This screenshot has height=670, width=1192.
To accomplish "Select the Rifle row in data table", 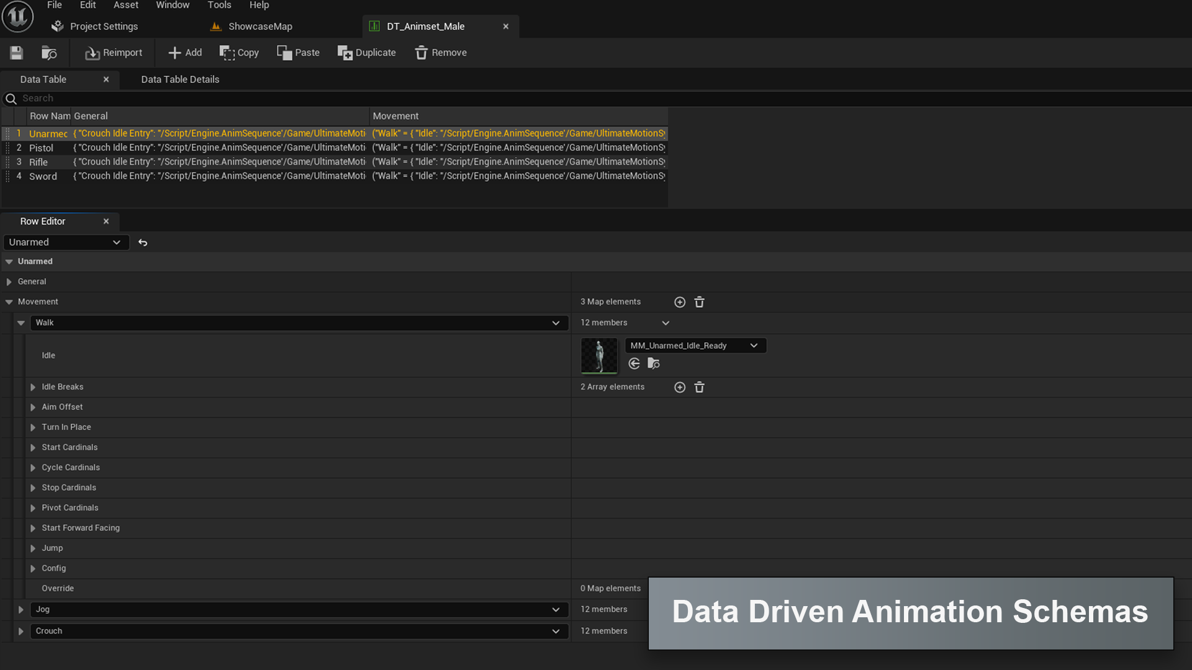I will coord(38,162).
